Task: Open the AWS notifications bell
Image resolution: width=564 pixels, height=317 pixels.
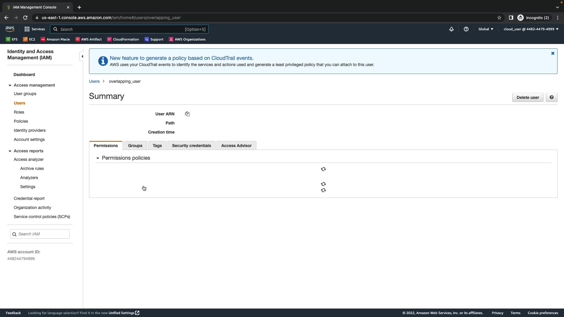Action: 451,29
